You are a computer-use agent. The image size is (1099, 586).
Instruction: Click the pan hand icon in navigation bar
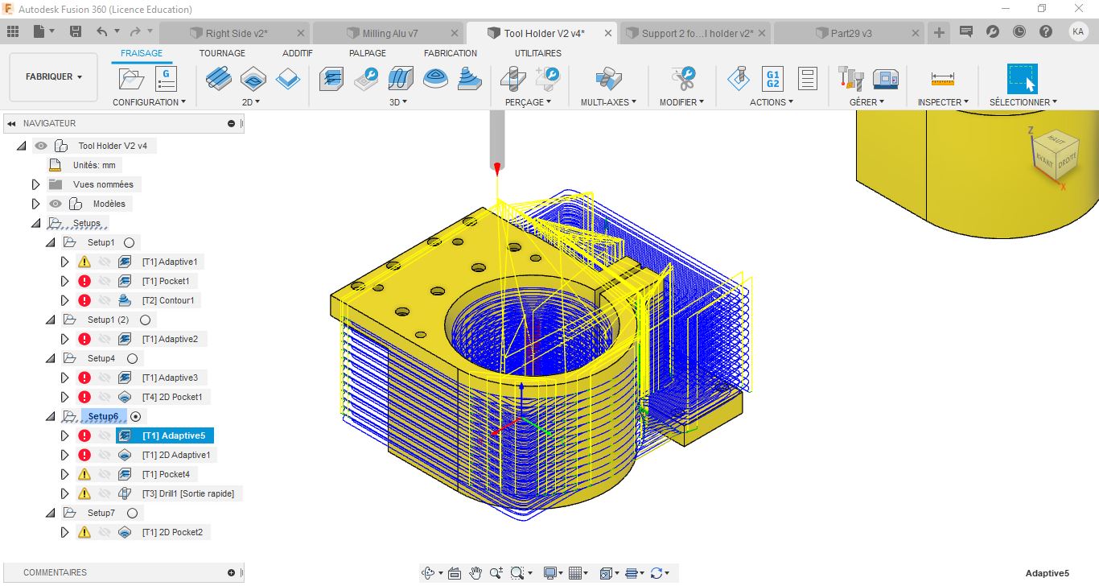pos(475,573)
